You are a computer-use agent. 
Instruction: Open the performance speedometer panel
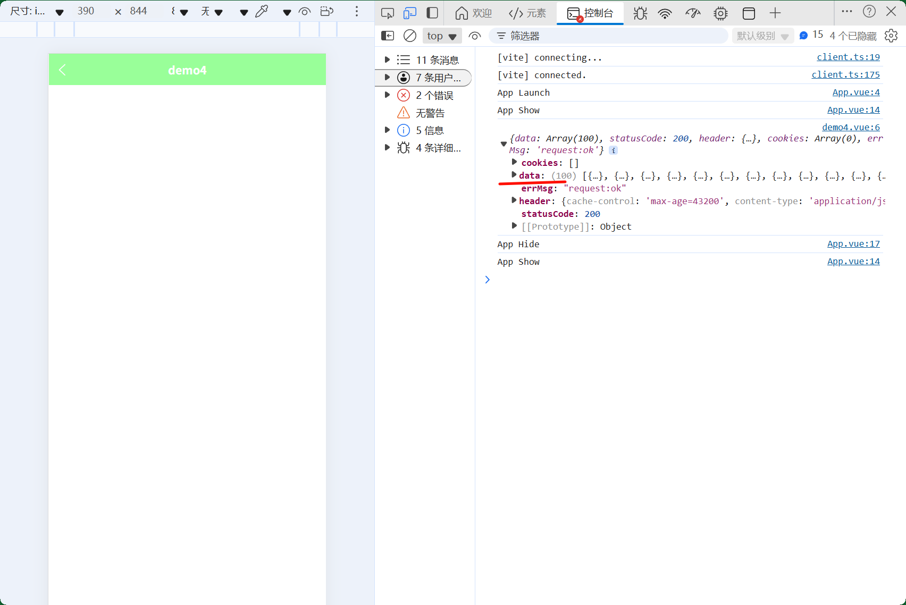[693, 13]
